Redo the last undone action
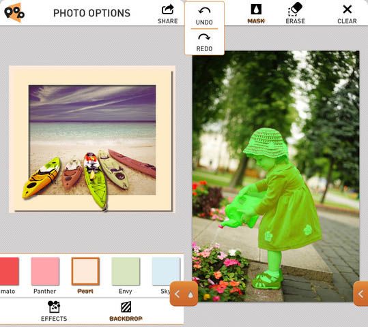This screenshot has height=327, width=368. 204,42
